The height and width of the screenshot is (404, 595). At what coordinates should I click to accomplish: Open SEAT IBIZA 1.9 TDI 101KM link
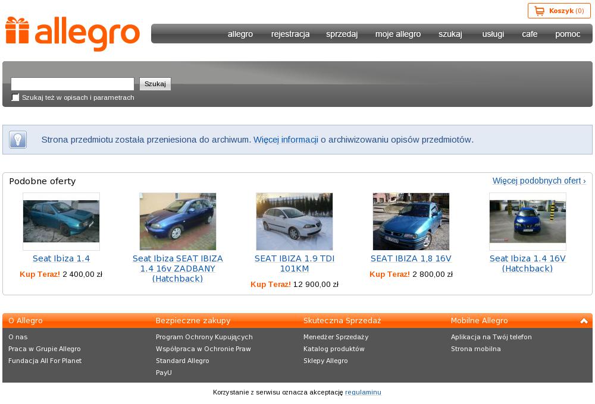click(294, 263)
